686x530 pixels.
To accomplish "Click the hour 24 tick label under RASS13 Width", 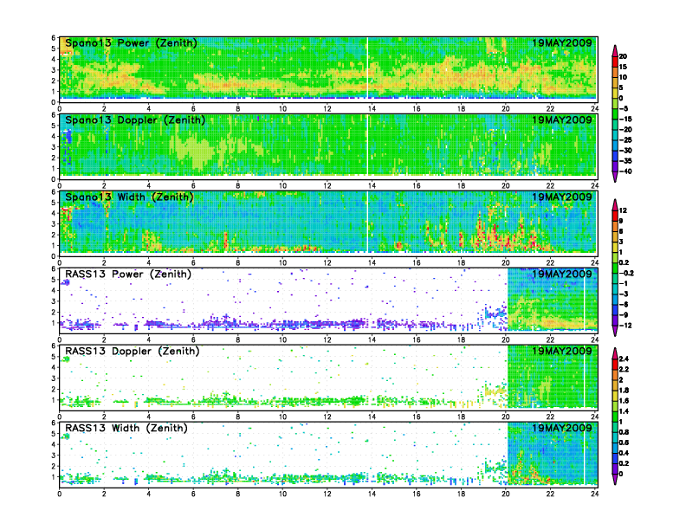I will [594, 494].
